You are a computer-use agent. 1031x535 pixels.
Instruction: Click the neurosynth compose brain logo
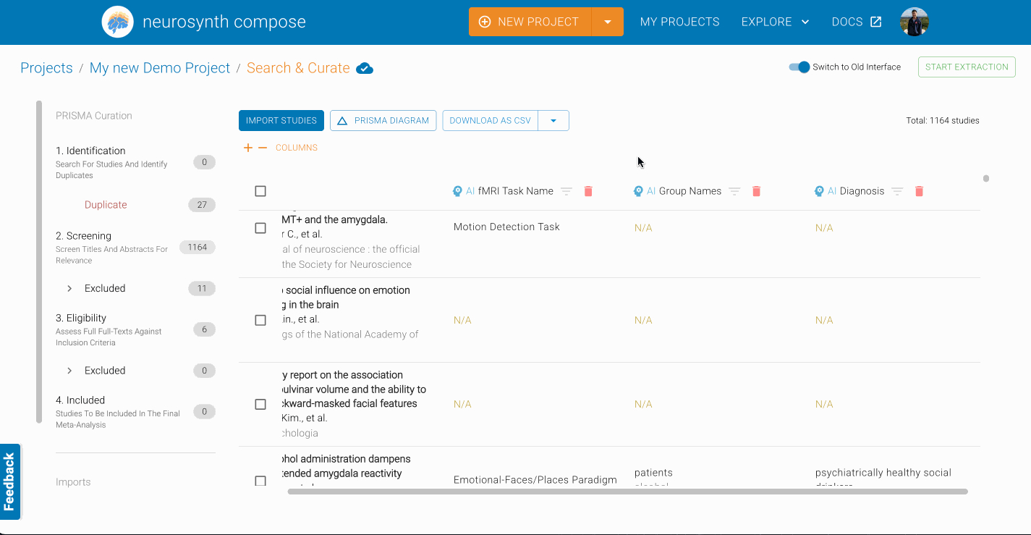coord(117,22)
